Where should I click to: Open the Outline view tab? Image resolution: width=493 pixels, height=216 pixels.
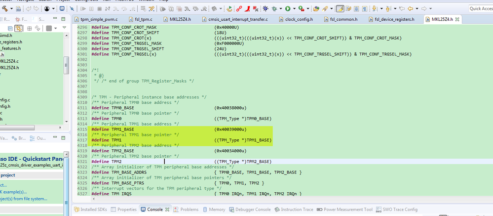click(x=38, y=138)
